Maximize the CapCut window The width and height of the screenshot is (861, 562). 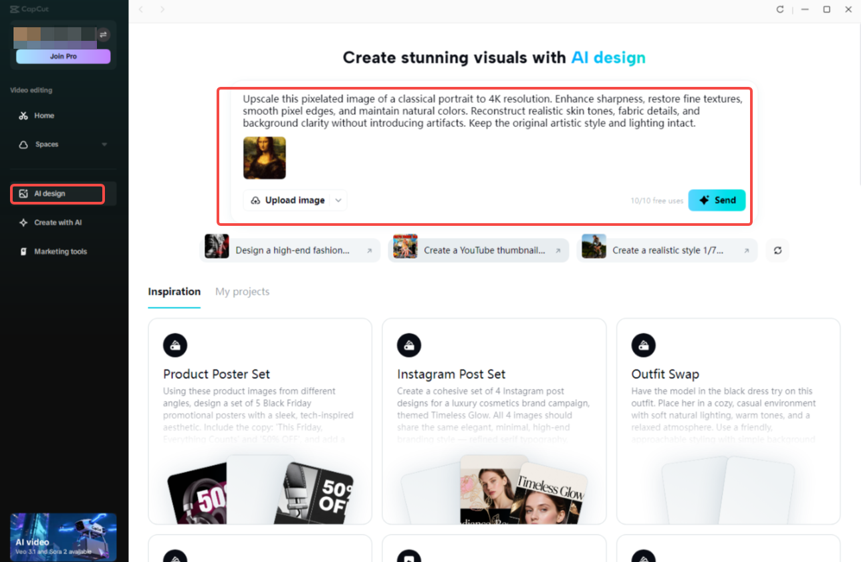826,9
